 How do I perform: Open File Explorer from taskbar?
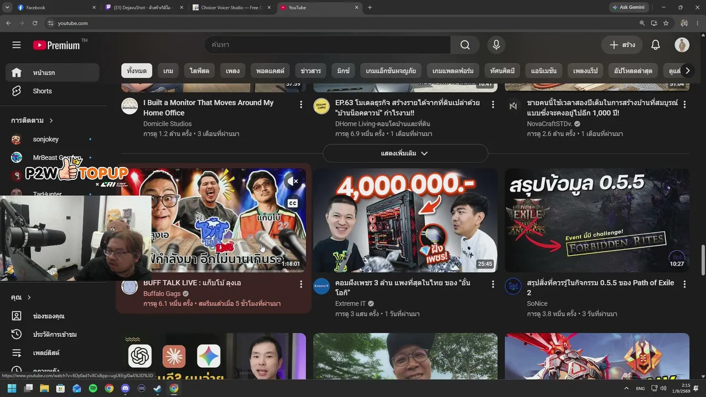(44, 388)
